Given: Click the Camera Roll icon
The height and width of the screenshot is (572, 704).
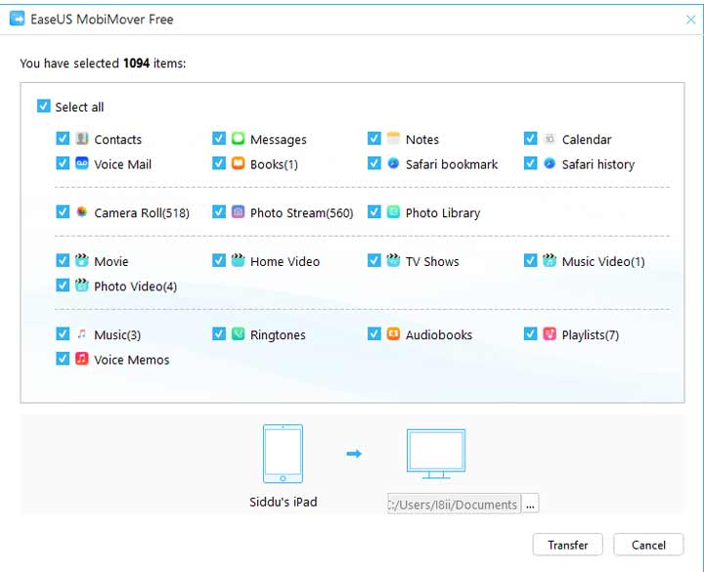Looking at the screenshot, I should point(82,211).
